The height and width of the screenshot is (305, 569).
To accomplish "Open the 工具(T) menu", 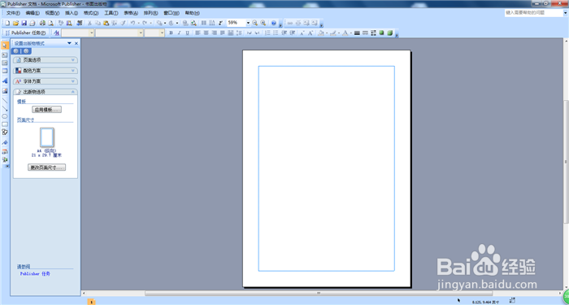I will tap(111, 13).
